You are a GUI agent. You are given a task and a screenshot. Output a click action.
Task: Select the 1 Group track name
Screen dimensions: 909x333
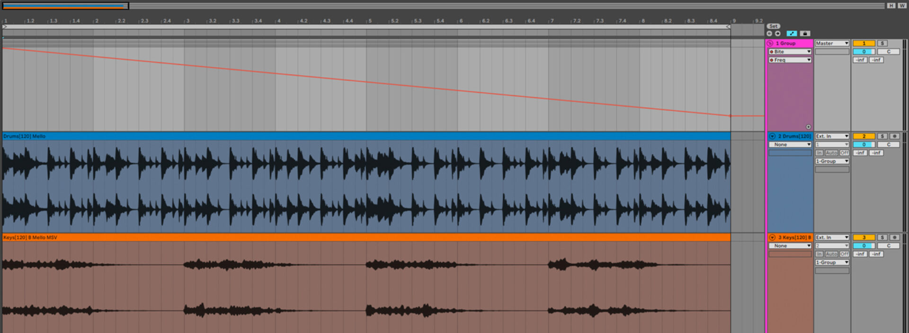(785, 43)
